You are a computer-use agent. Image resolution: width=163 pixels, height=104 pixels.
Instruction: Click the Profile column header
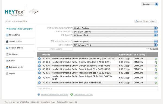pyautogui.click(x=46, y=55)
